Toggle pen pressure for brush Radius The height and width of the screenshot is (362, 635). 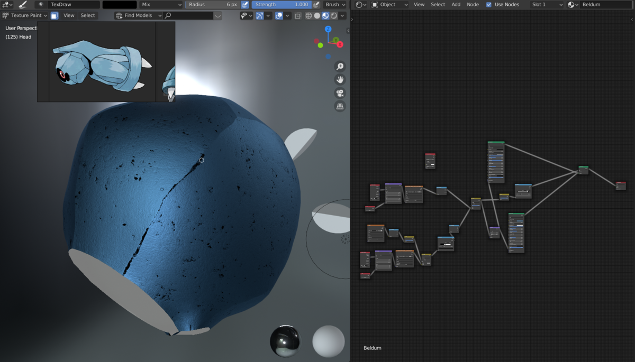click(x=245, y=4)
